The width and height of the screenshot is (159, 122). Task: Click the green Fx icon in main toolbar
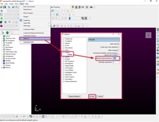[17, 7]
